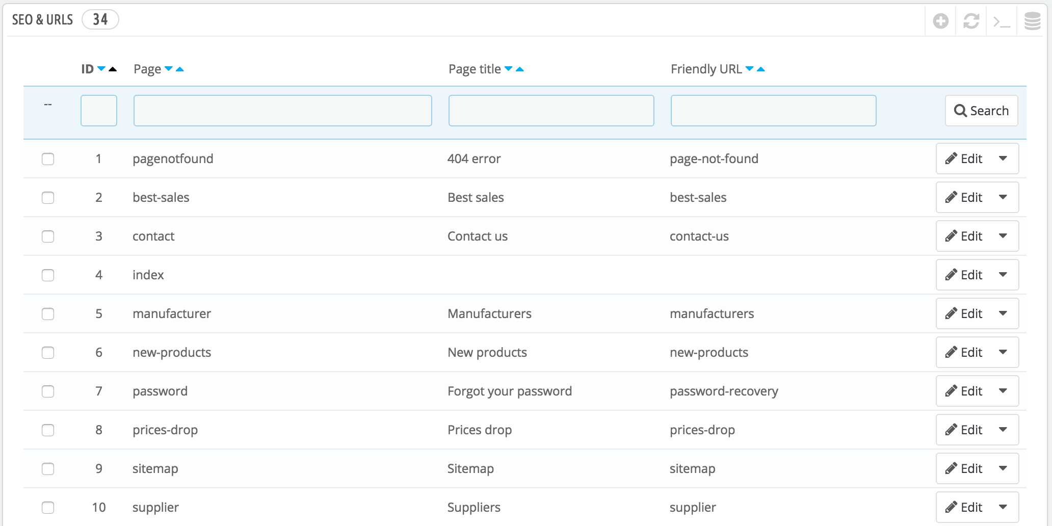Click the 'Manufacturers' page title cell
The width and height of the screenshot is (1052, 526).
489,313
